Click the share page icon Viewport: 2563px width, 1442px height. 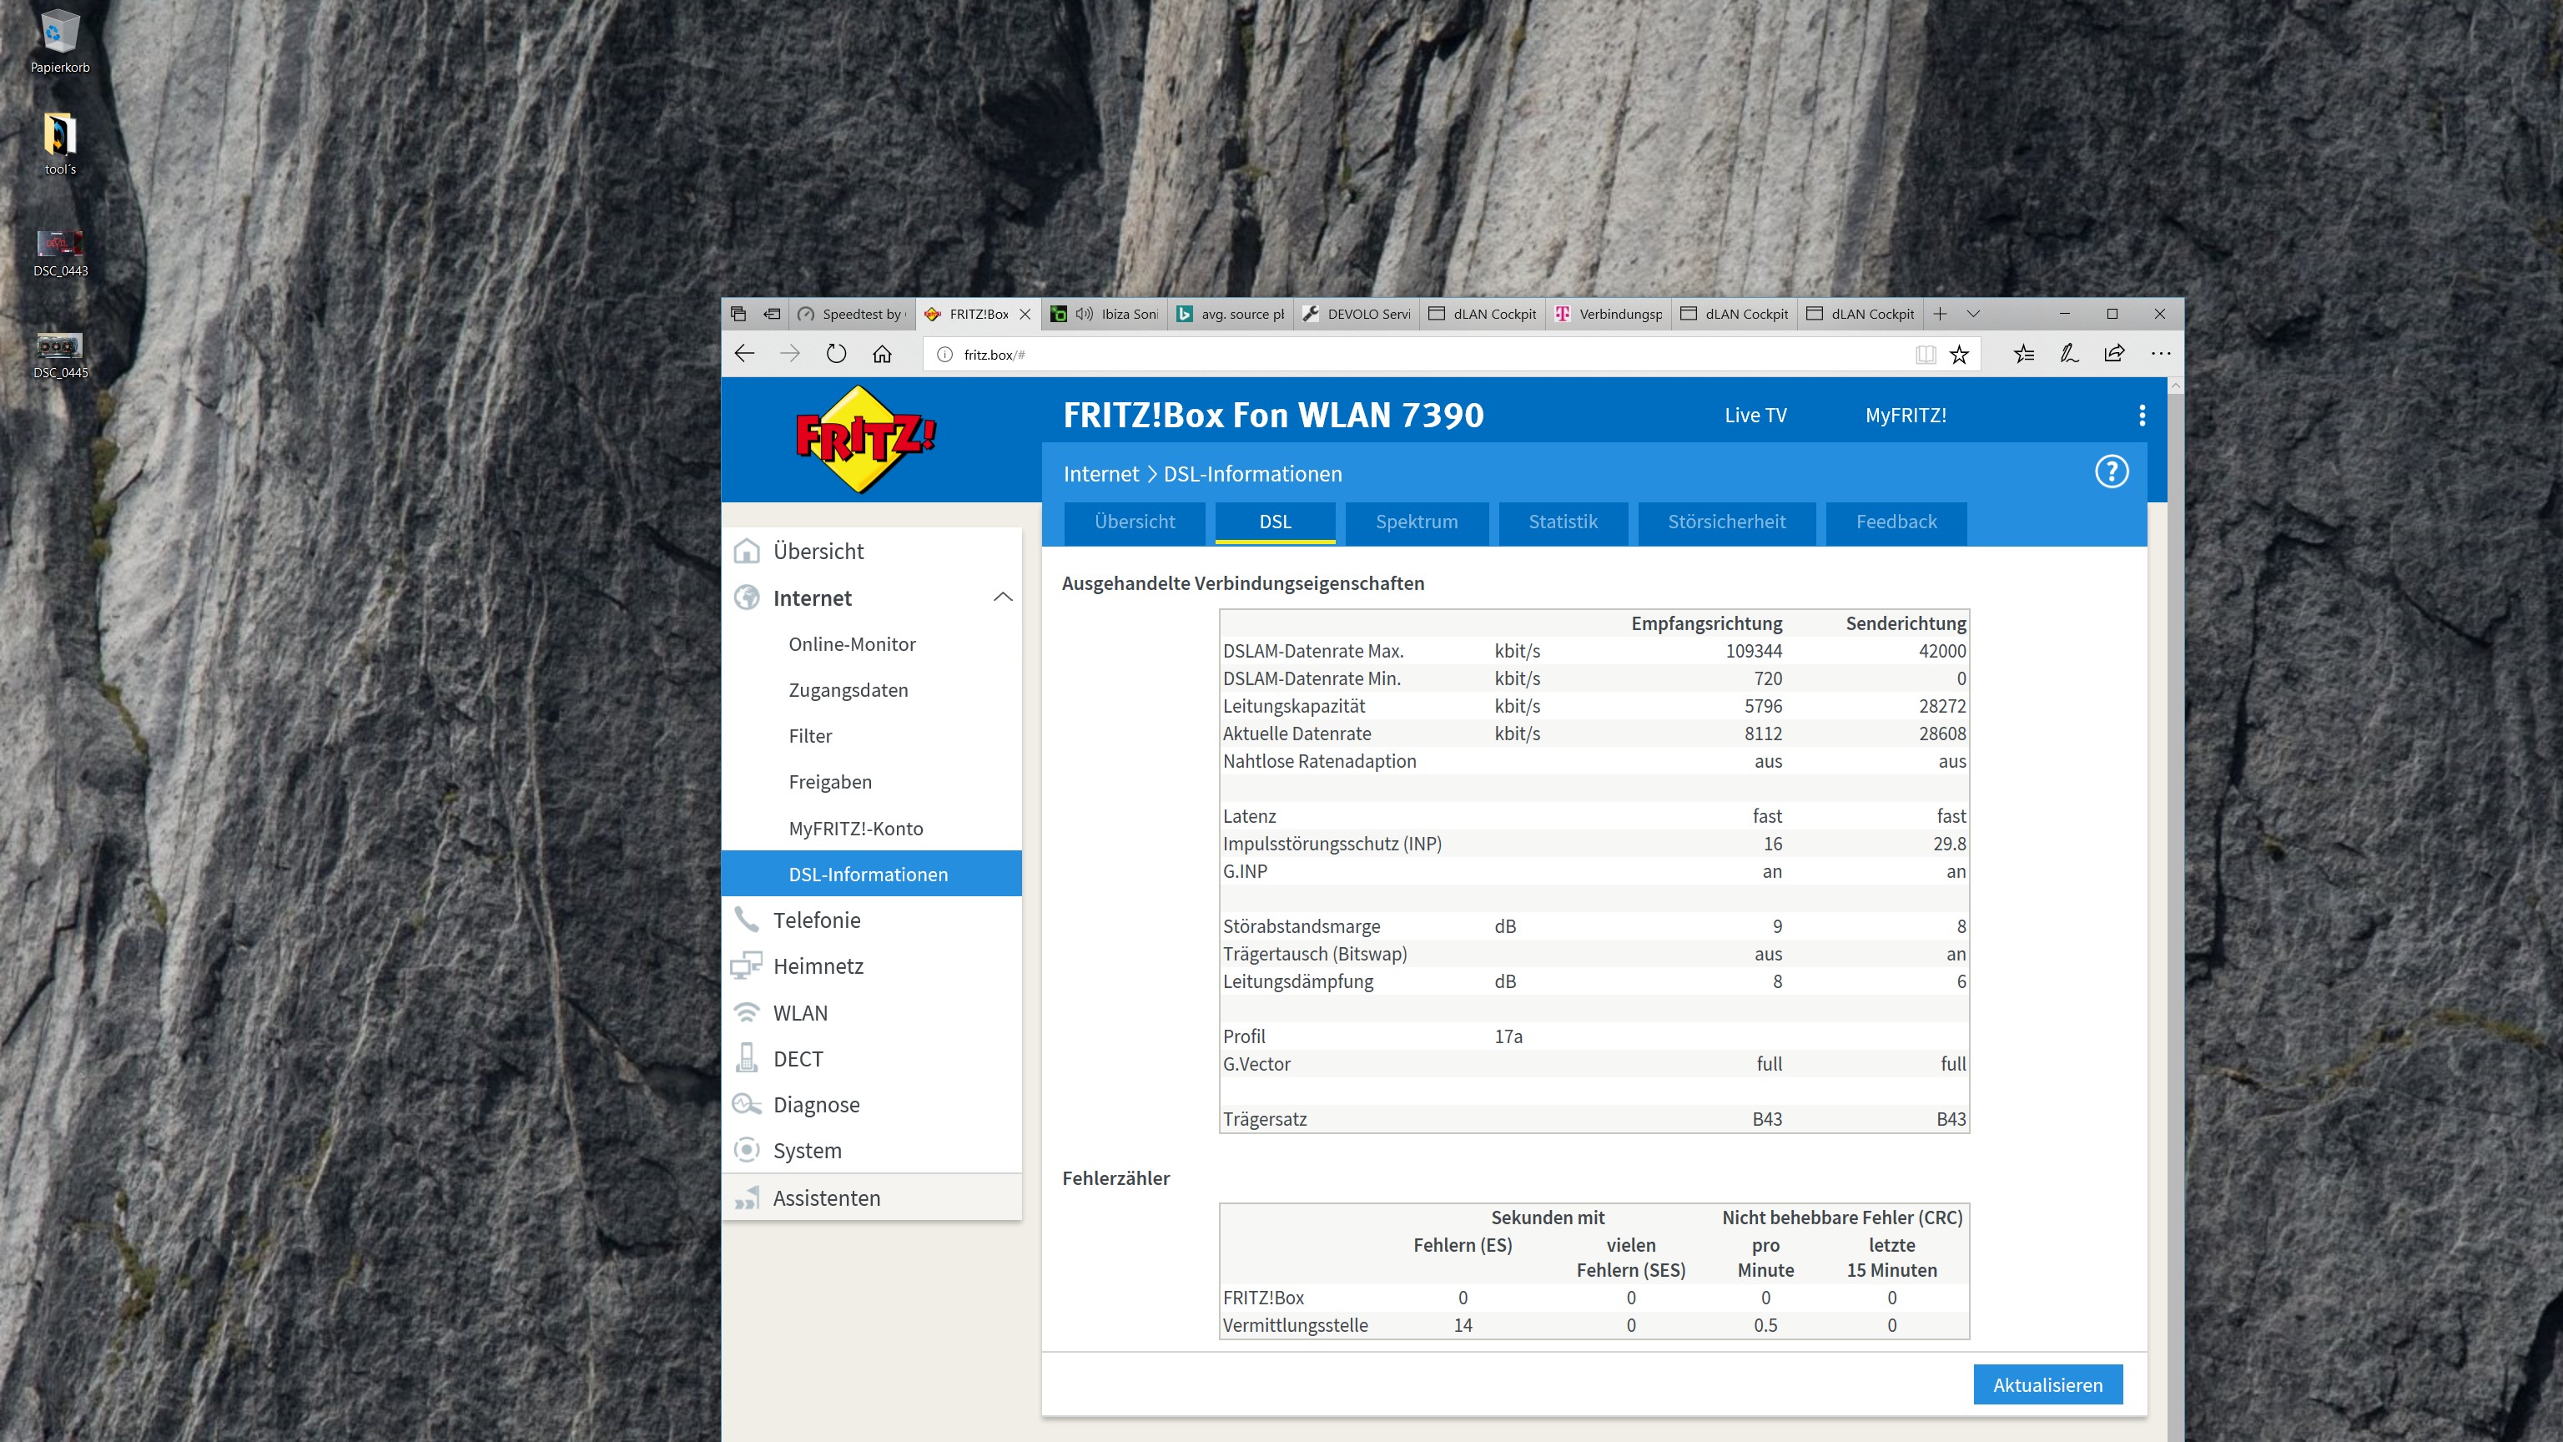(2114, 353)
